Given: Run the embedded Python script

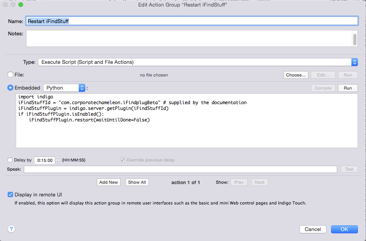Looking at the screenshot, I should point(348,88).
